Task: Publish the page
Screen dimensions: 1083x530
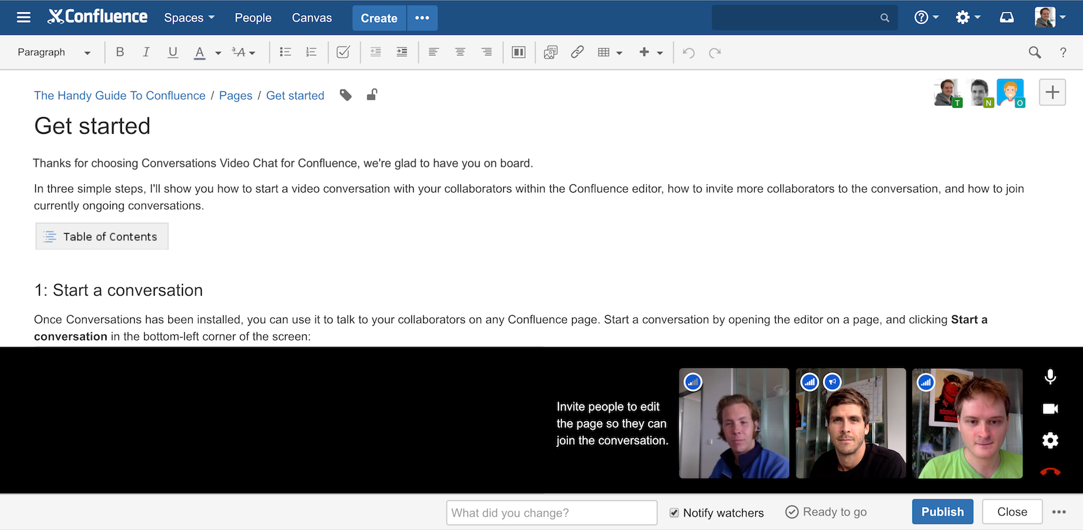Action: (x=942, y=512)
